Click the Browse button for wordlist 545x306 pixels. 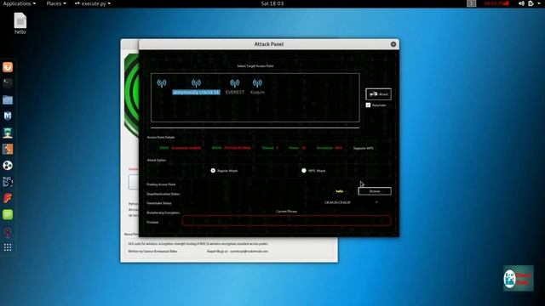[375, 191]
